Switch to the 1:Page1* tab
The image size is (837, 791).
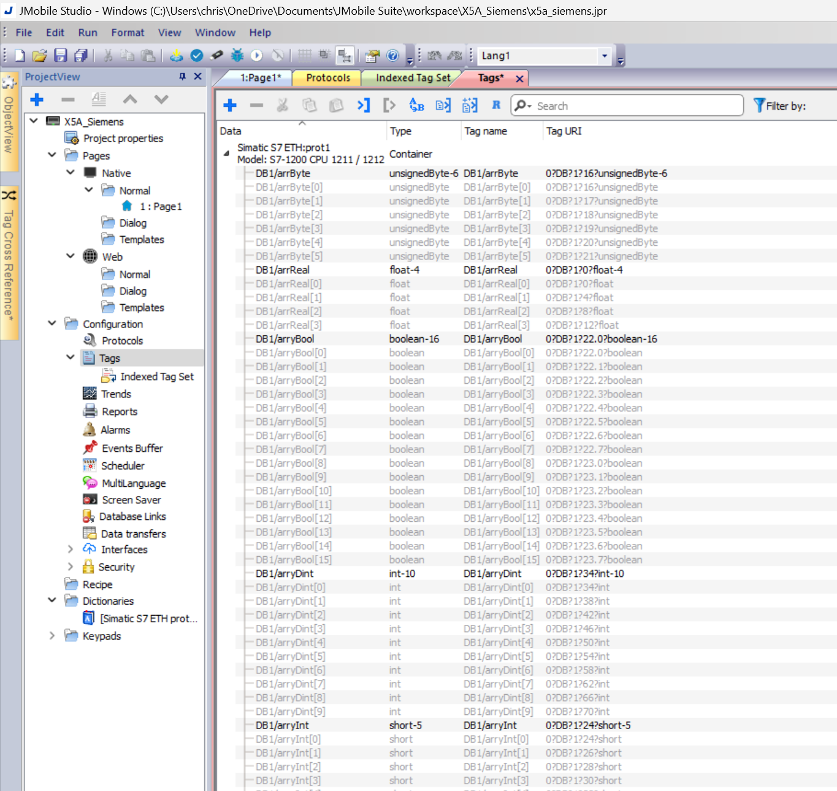260,78
